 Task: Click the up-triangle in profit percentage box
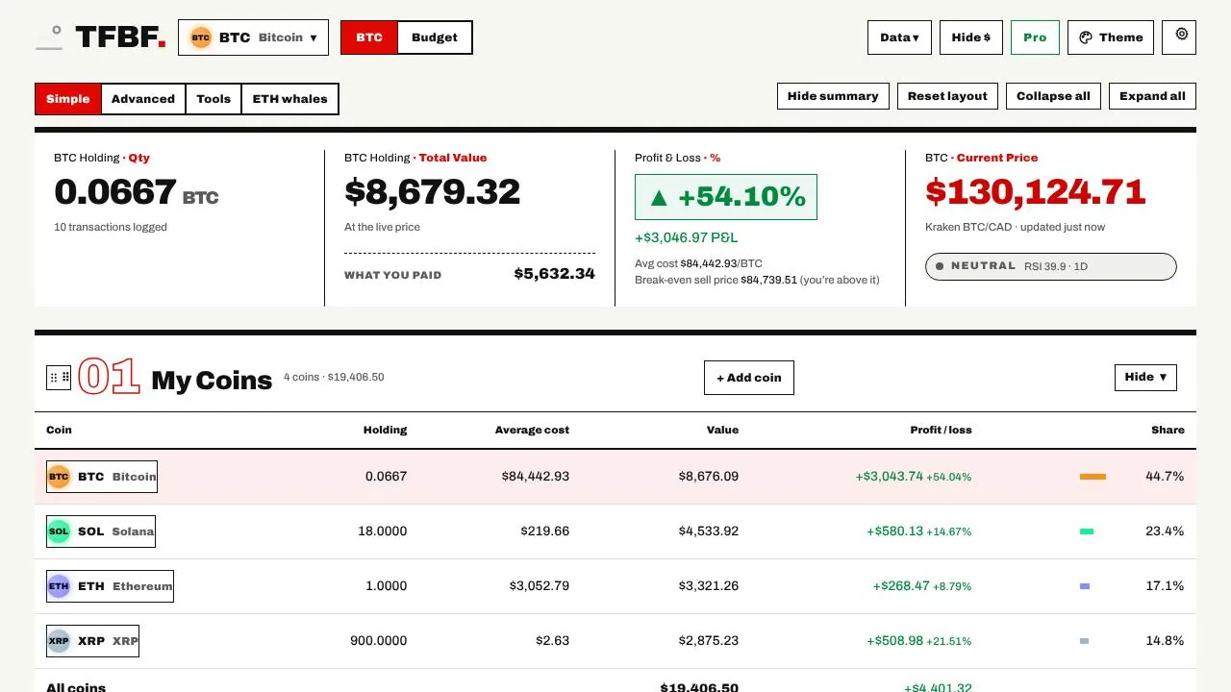point(659,198)
